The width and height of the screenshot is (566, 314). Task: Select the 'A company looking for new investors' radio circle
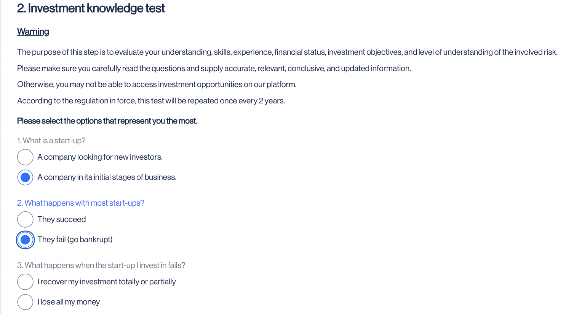click(x=25, y=157)
